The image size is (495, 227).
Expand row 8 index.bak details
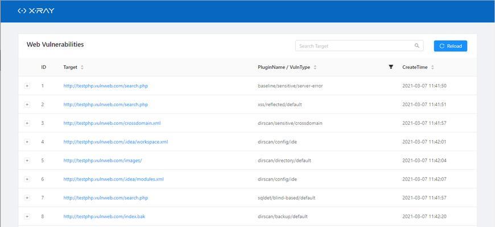[x=27, y=217]
